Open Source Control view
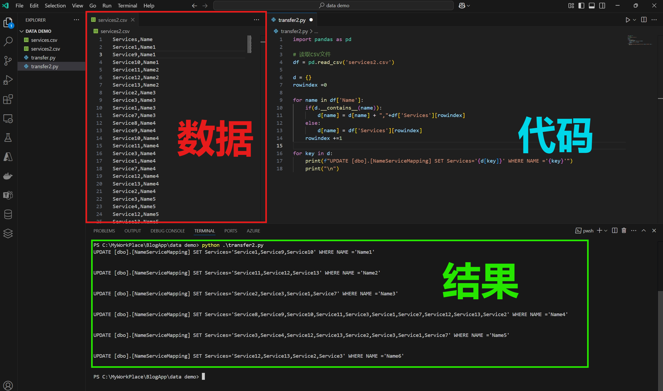 8,61
